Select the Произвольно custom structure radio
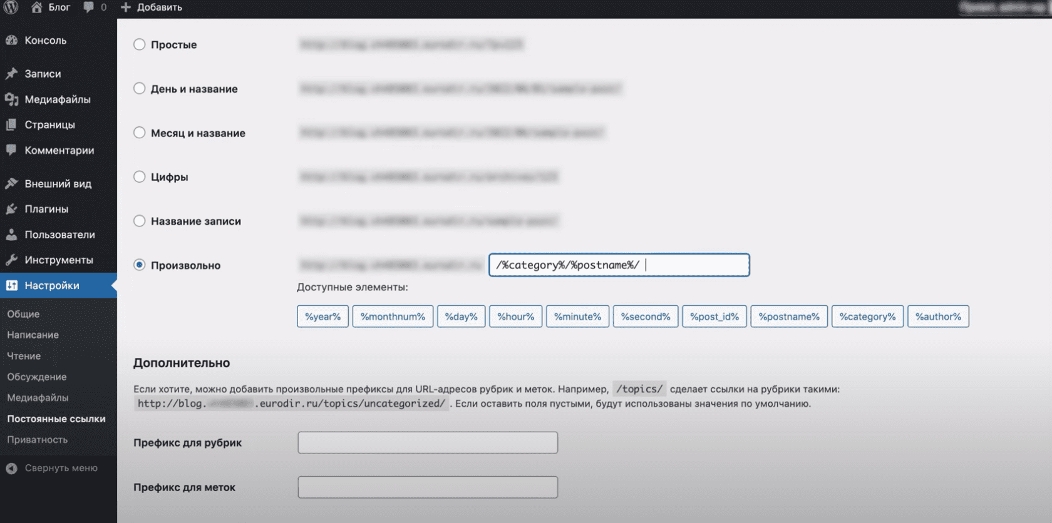The image size is (1052, 523). (x=139, y=265)
